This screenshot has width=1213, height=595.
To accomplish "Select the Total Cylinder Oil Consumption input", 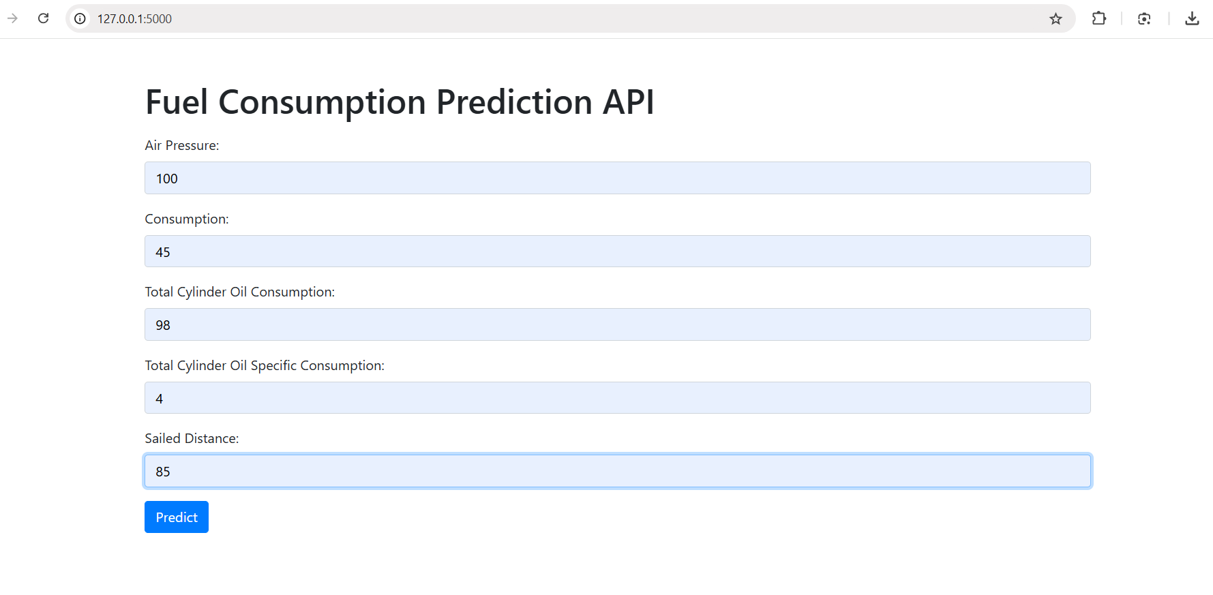I will [617, 324].
